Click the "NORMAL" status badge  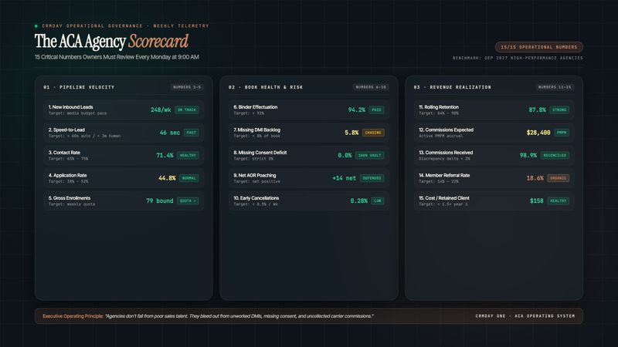(x=188, y=178)
